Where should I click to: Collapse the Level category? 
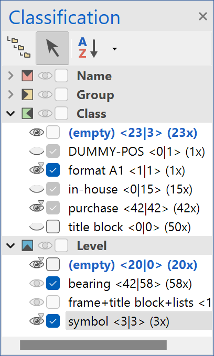10,245
